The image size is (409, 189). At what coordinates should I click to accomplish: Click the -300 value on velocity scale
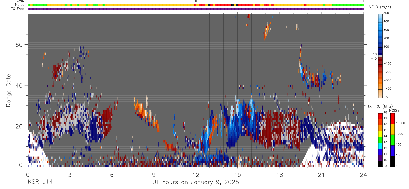(388, 80)
